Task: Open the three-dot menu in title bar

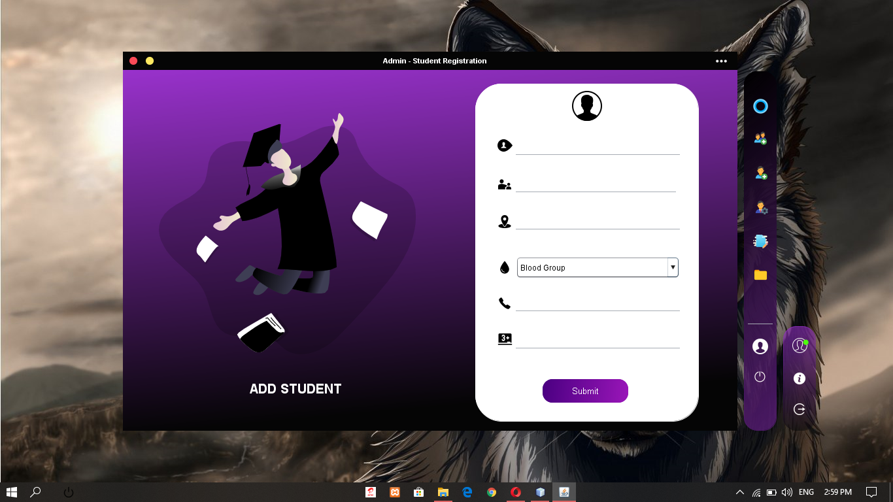Action: point(721,61)
